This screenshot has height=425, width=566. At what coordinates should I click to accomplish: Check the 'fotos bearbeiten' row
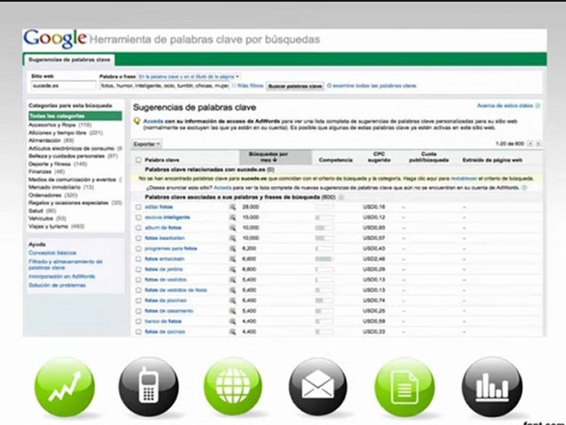(x=138, y=238)
